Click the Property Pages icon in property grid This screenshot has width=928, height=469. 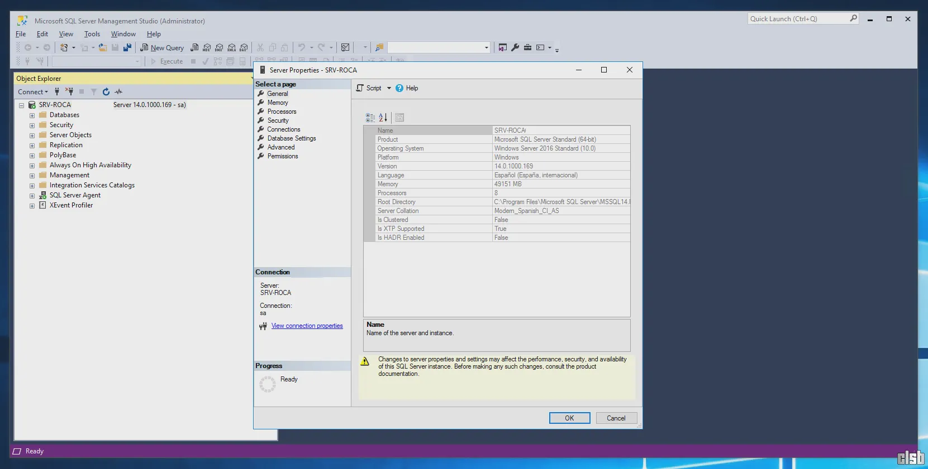tap(399, 118)
